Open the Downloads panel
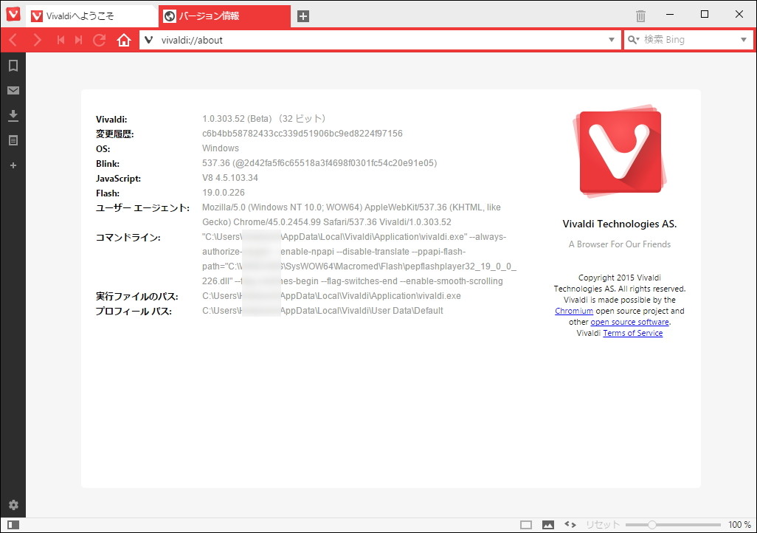This screenshot has width=757, height=533. [x=13, y=115]
